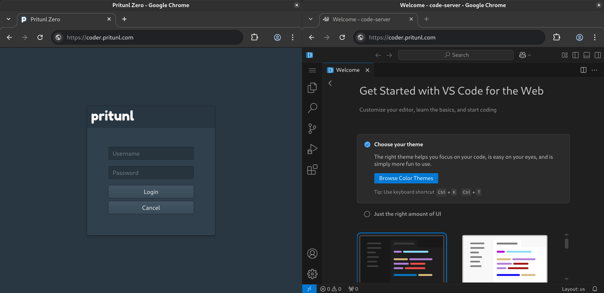Open the Accounts menu in activity bar
The height and width of the screenshot is (293, 604).
click(312, 254)
